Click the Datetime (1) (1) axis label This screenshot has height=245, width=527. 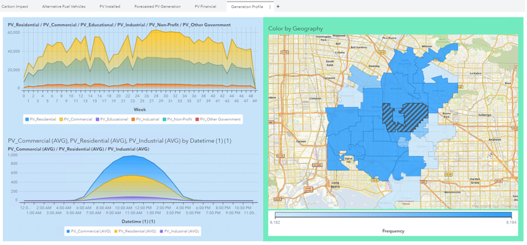[x=139, y=221]
